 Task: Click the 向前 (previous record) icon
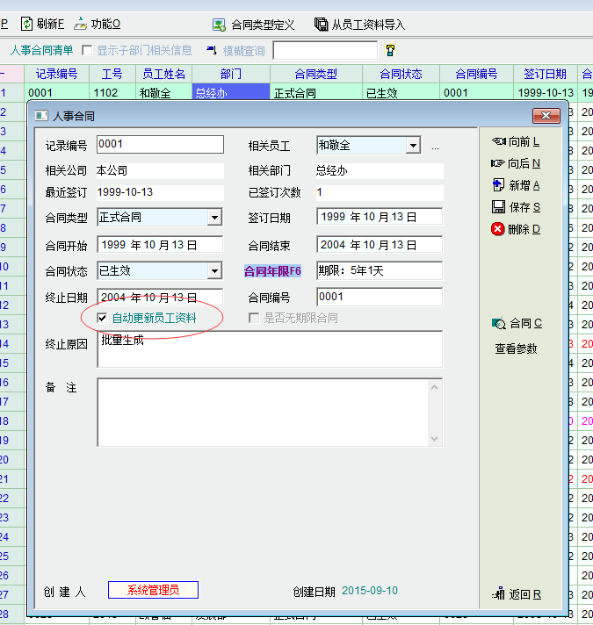click(x=498, y=141)
